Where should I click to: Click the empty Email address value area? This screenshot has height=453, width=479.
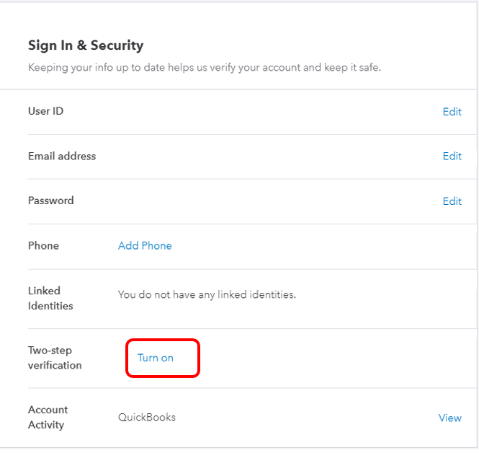pyautogui.click(x=274, y=157)
